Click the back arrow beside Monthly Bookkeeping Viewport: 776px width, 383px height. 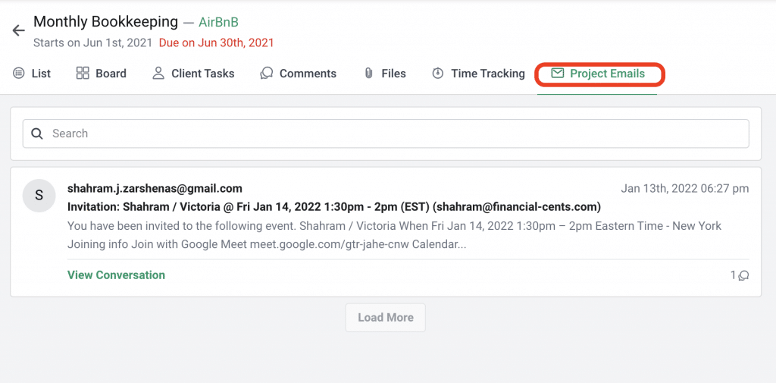18,31
